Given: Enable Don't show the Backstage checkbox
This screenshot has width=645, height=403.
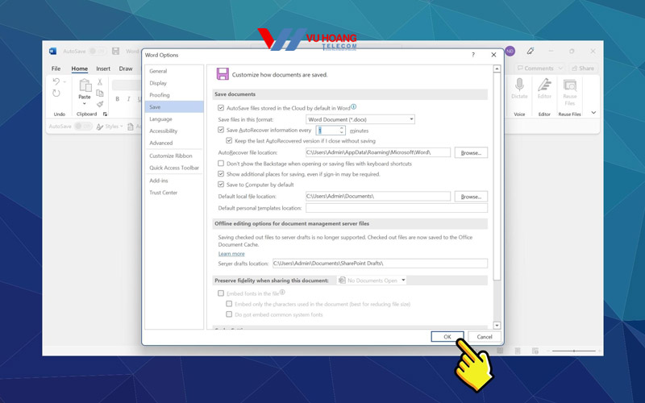Looking at the screenshot, I should 222,164.
